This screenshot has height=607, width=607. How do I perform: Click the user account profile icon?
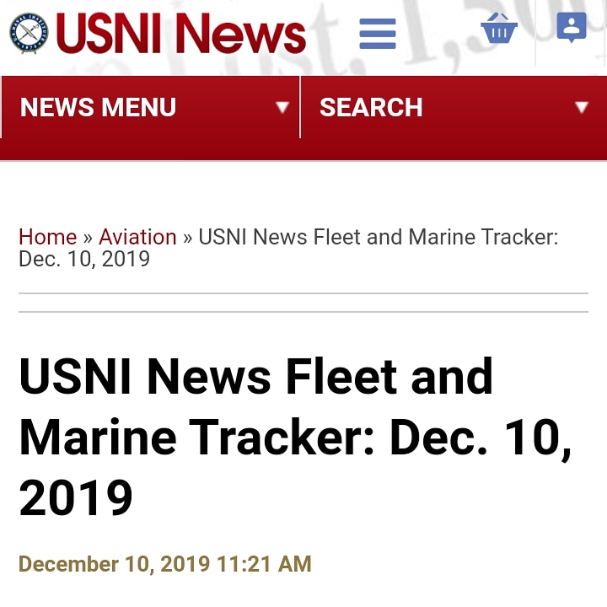pyautogui.click(x=572, y=29)
